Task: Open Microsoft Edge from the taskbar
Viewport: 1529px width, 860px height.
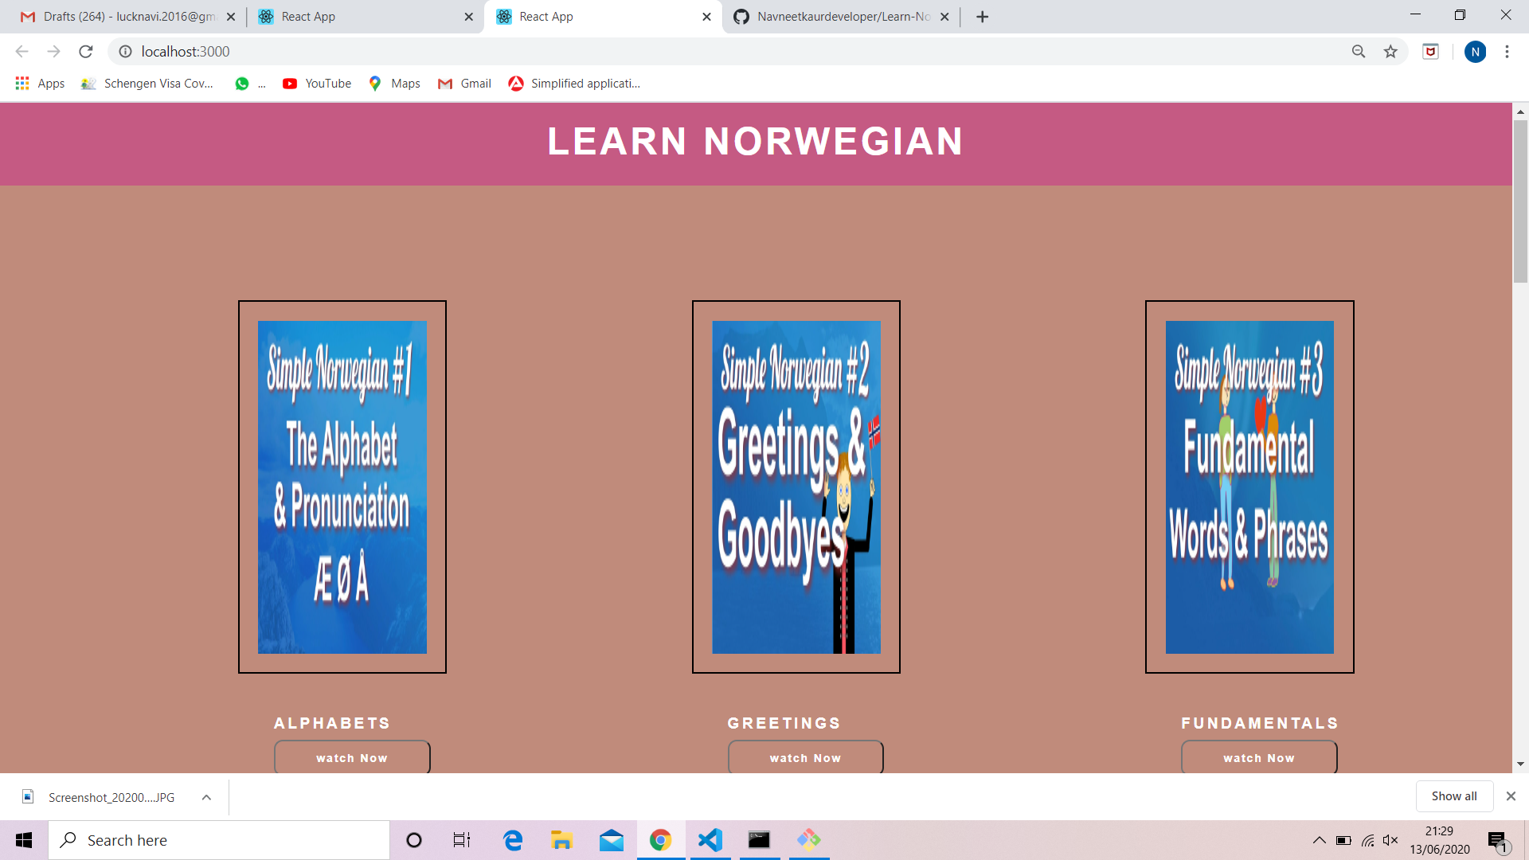Action: [x=512, y=839]
